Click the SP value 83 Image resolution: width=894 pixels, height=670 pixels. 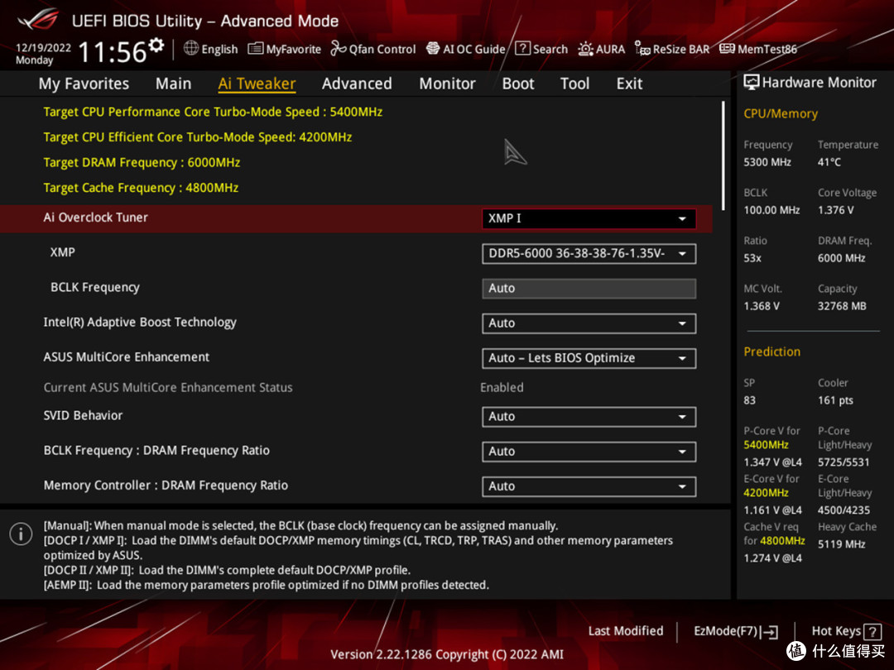point(749,400)
